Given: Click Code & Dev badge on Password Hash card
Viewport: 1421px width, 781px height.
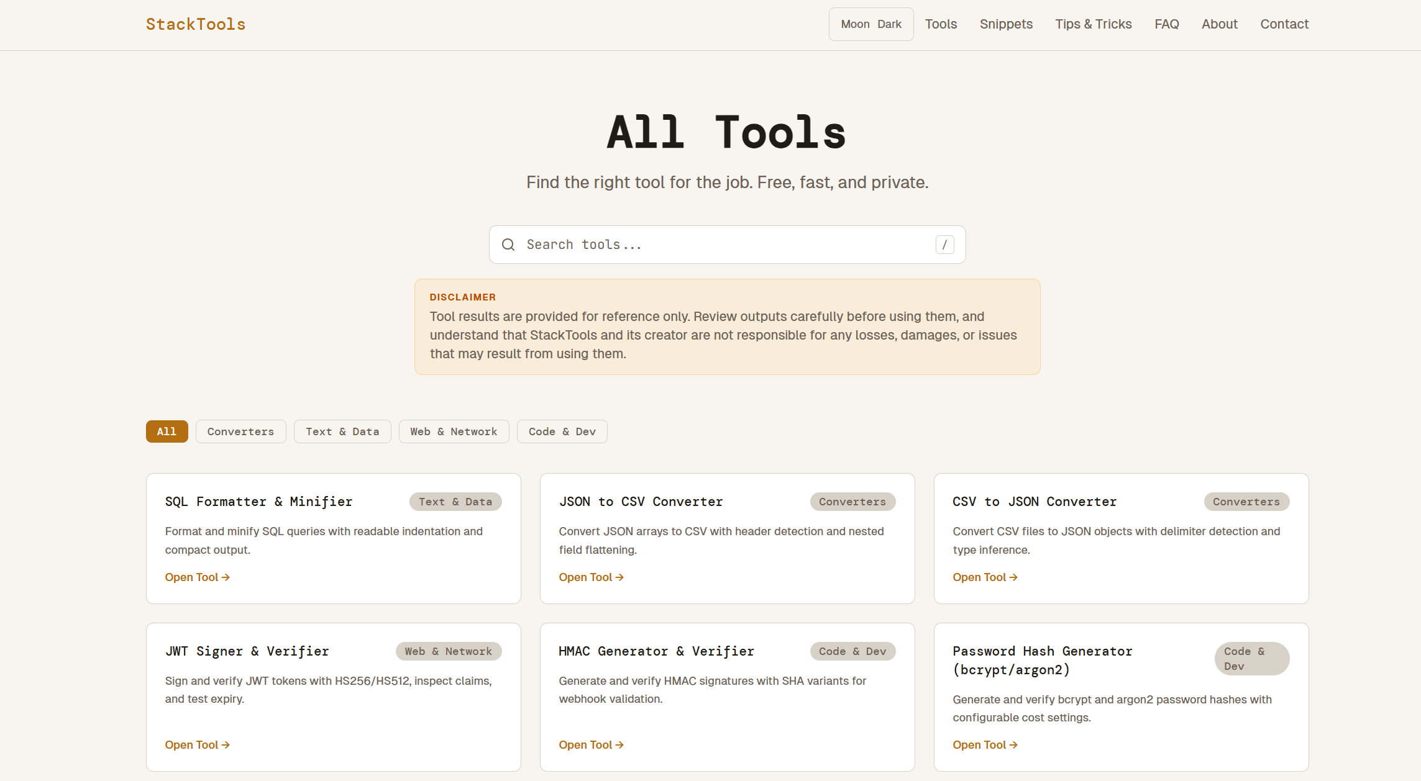Looking at the screenshot, I should click(1252, 659).
